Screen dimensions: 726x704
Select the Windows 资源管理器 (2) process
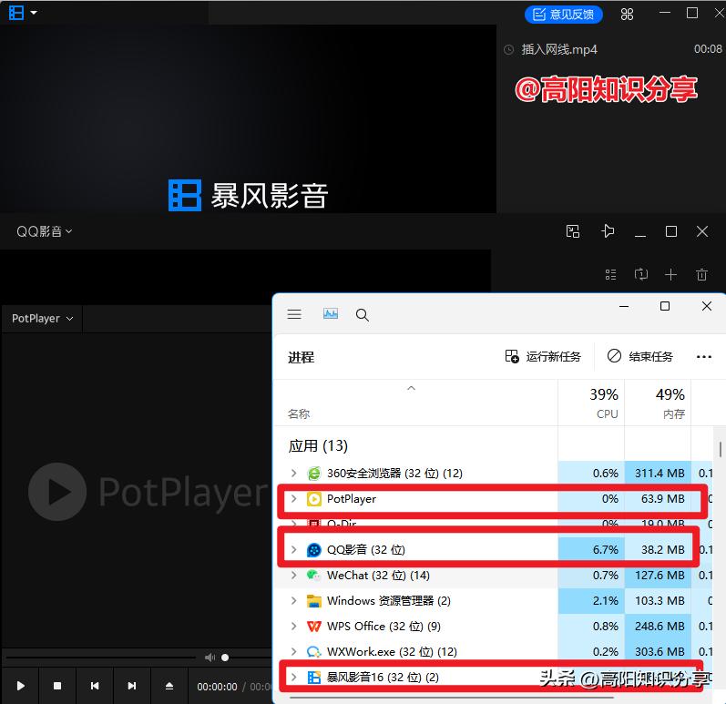[x=493, y=601]
